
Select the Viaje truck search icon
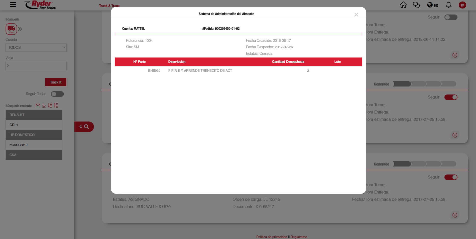(x=11, y=29)
